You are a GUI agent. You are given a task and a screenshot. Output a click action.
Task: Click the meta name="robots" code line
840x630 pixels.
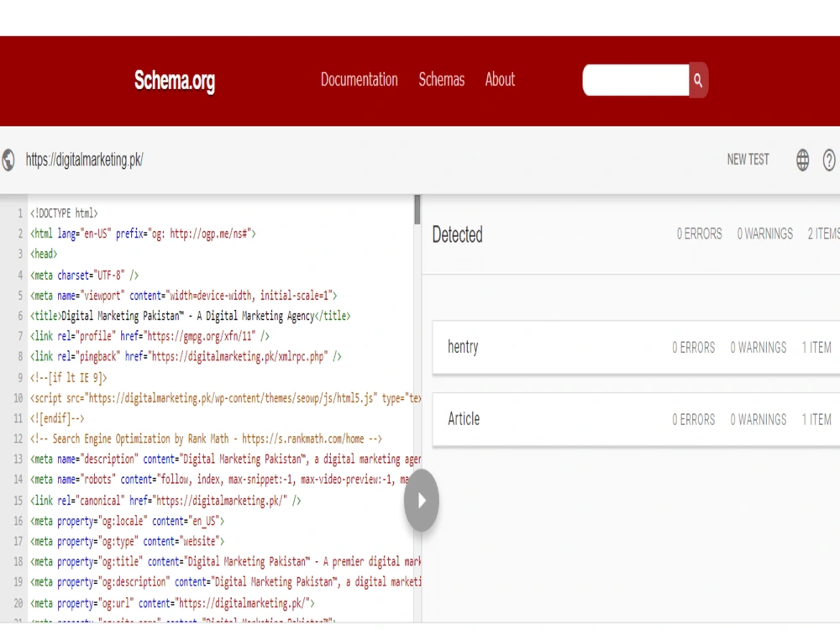coord(219,479)
